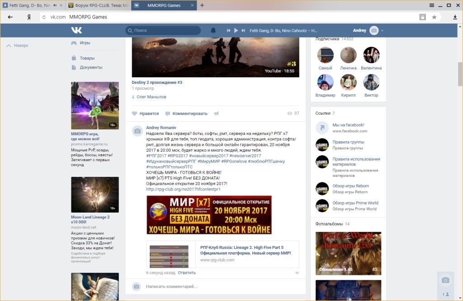Open subscriber Владимир's avatar
The height and width of the screenshot is (301, 463).
tap(325, 82)
